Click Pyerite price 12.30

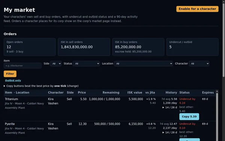[x=82, y=124]
